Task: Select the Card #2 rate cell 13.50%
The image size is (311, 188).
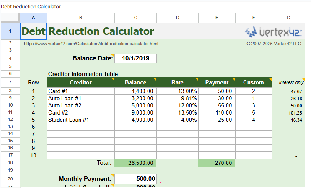Action: tap(177, 112)
